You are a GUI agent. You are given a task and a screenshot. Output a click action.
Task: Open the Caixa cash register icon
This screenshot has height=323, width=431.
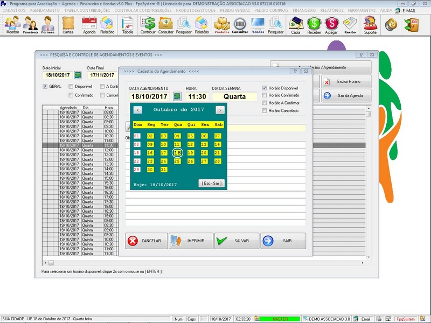coord(296,25)
